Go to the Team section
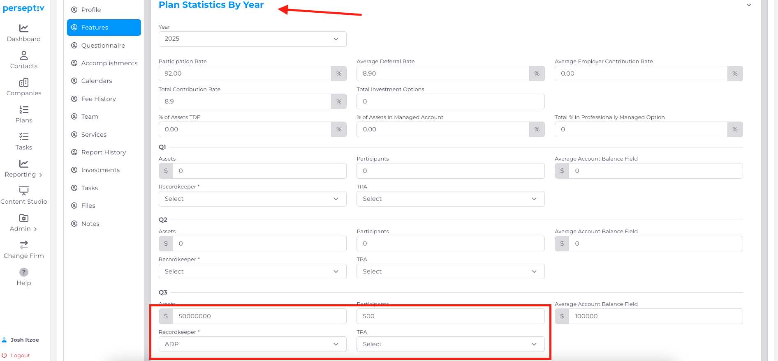 point(104,117)
